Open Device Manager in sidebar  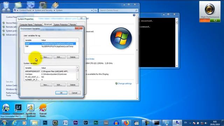11,23
